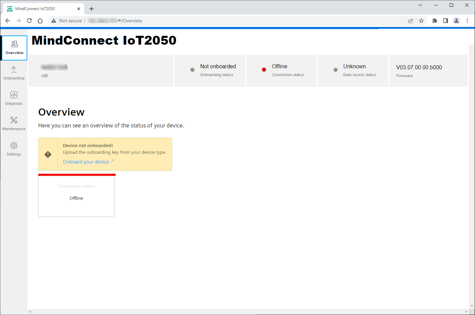
Task: Click the grey Not onboarded status dot
Action: (192, 70)
